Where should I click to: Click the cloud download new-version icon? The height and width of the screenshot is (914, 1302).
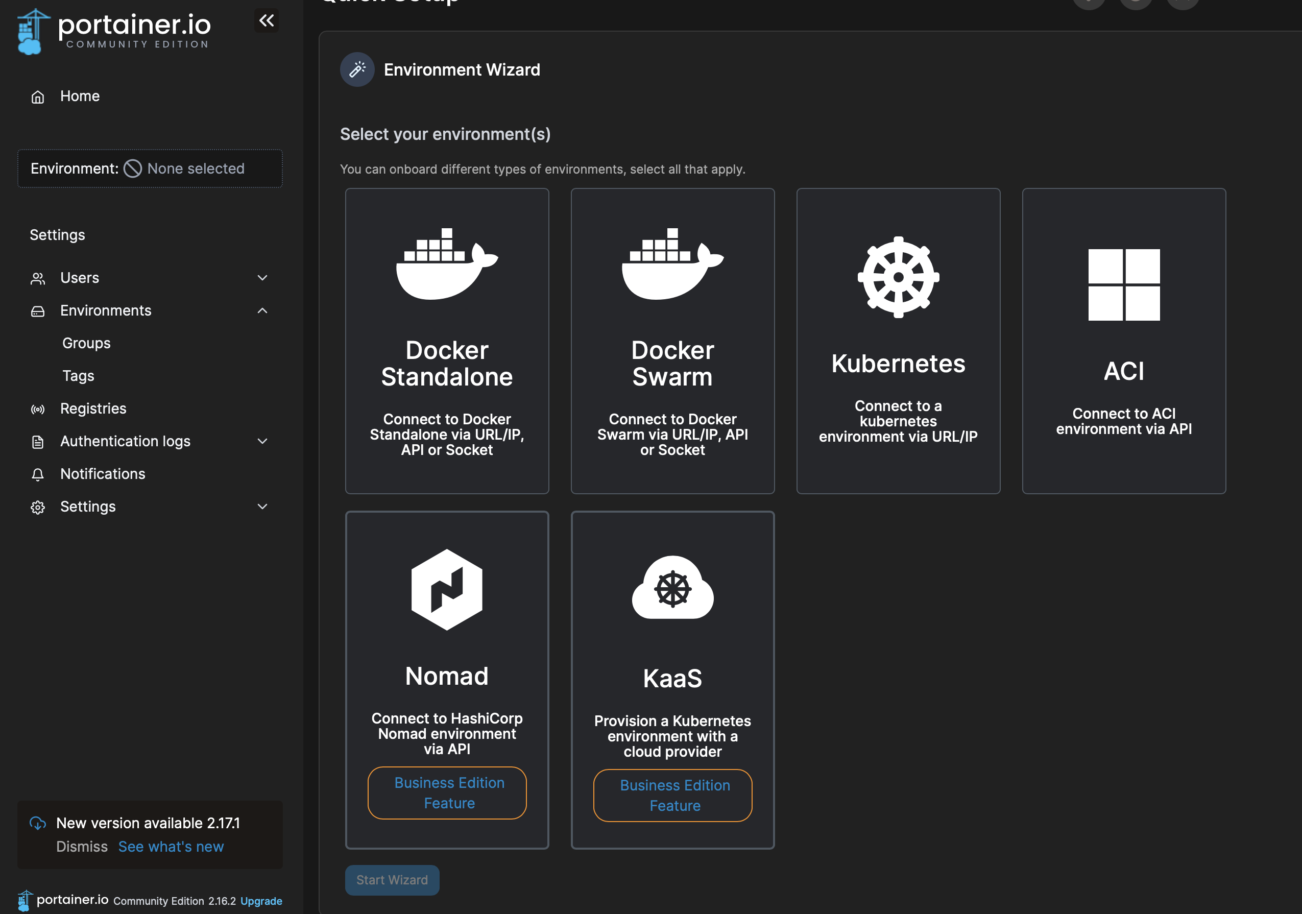[37, 823]
